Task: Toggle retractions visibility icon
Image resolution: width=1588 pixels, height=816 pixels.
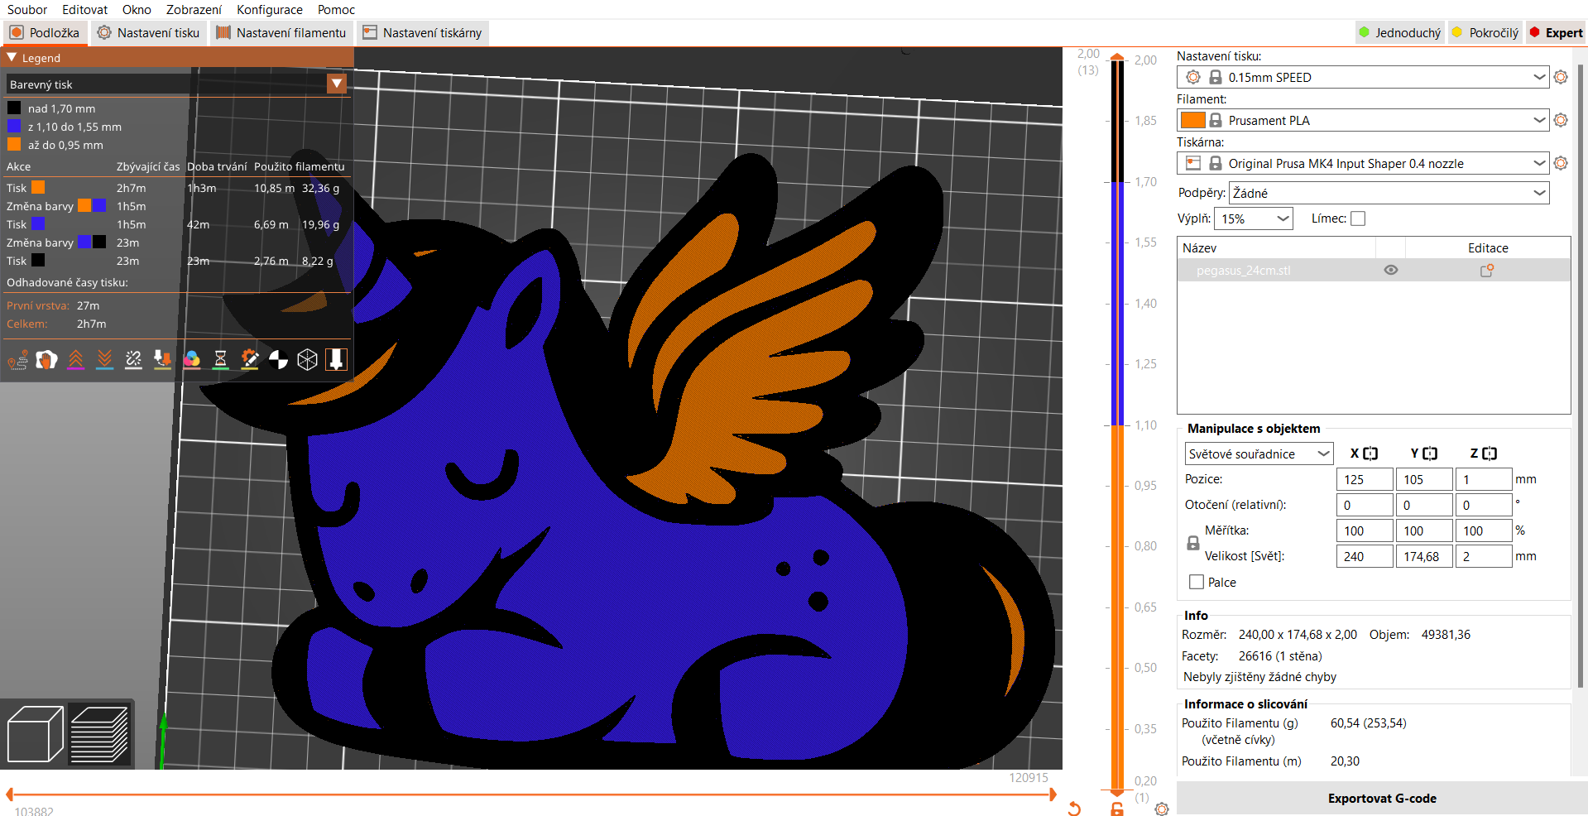Action: [x=75, y=359]
